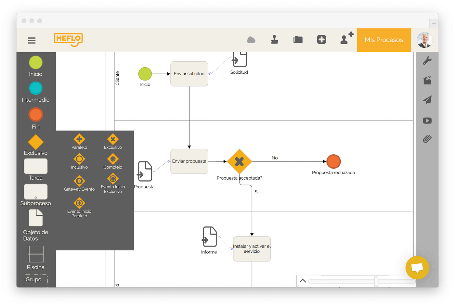The image size is (455, 307).
Task: Click the video play icon in sidebar
Action: click(427, 121)
